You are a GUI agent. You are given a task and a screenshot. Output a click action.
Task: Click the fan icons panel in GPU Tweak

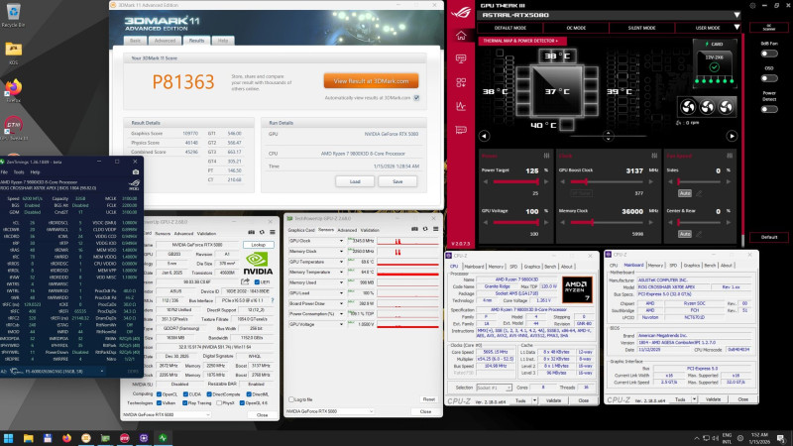(x=707, y=107)
